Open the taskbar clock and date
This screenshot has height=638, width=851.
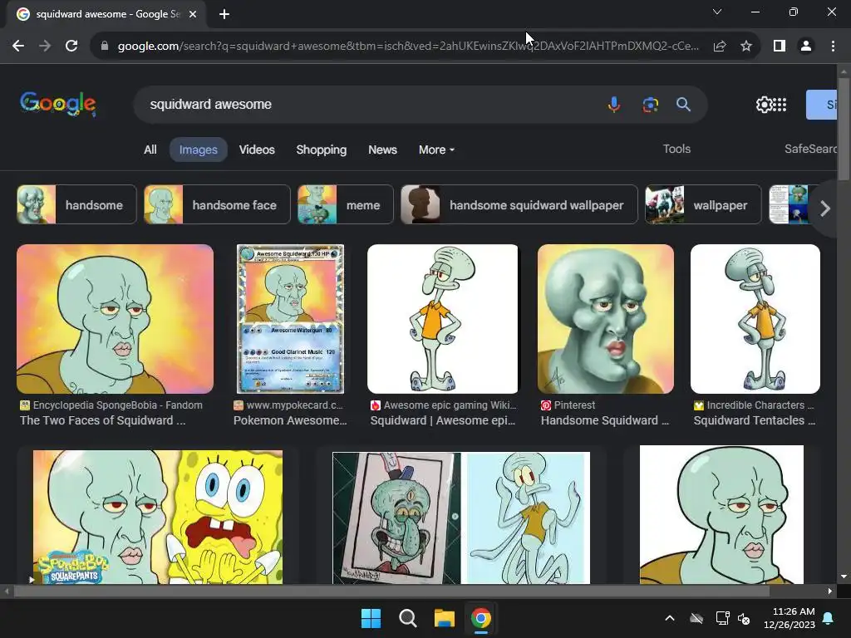pos(790,618)
